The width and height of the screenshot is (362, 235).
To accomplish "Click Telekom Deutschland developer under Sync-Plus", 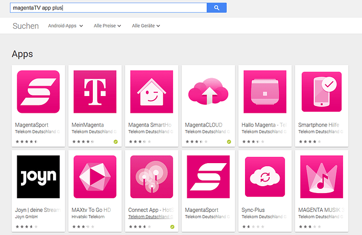I will click(264, 217).
